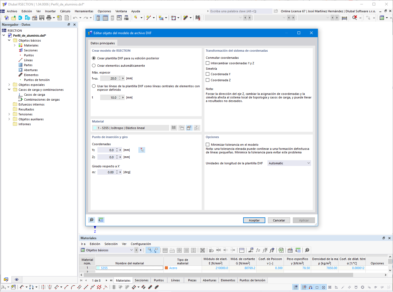Select the polyline drawing tool icon

click(x=66, y=287)
